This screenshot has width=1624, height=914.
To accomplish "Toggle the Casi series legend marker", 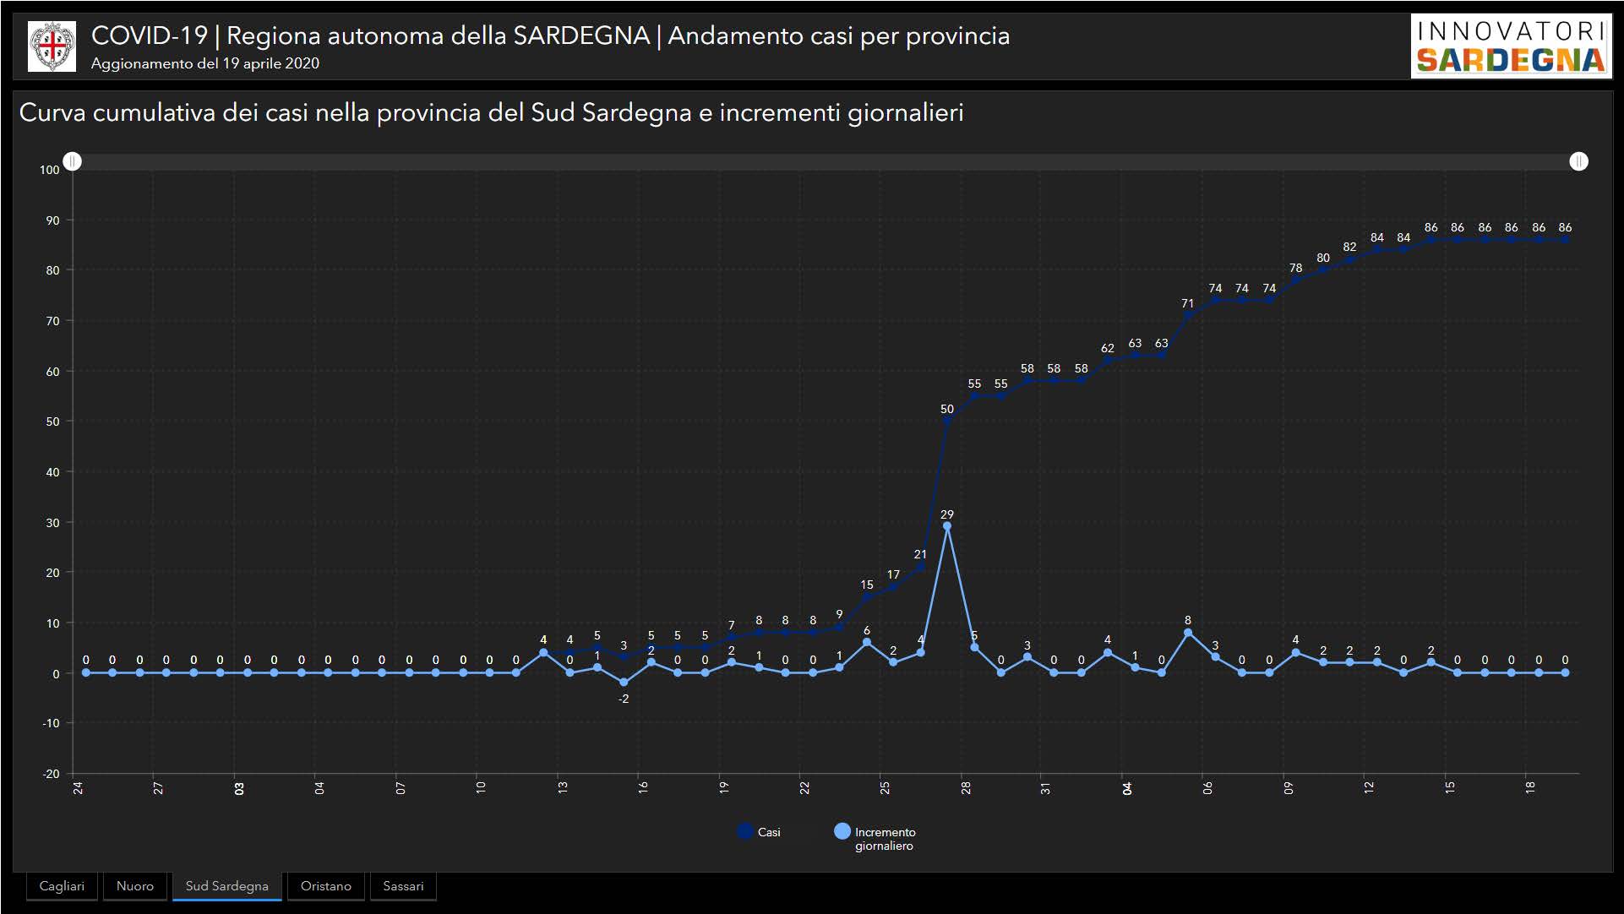I will coord(744,831).
